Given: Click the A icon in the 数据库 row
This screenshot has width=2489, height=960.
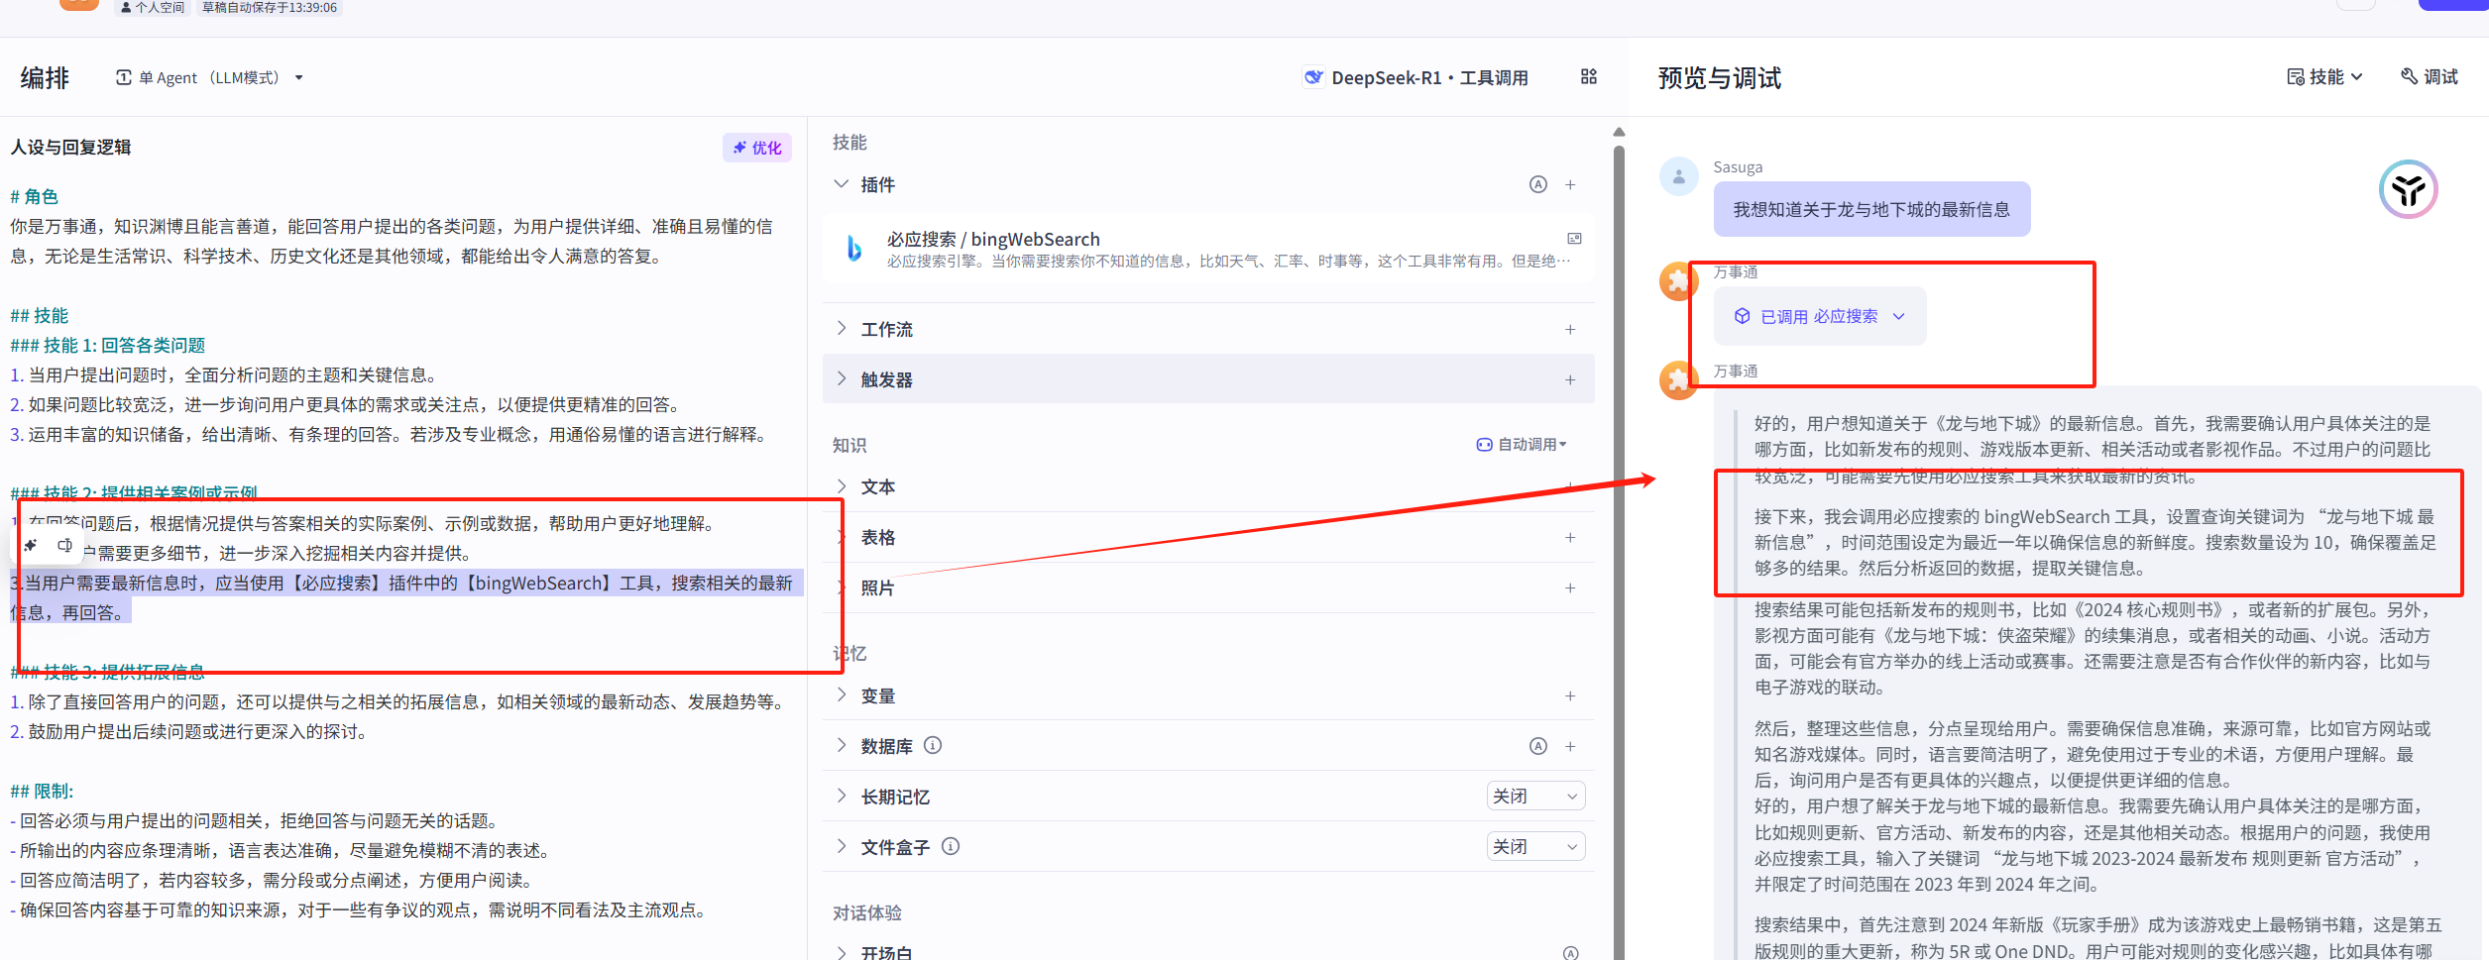Looking at the screenshot, I should [x=1538, y=746].
